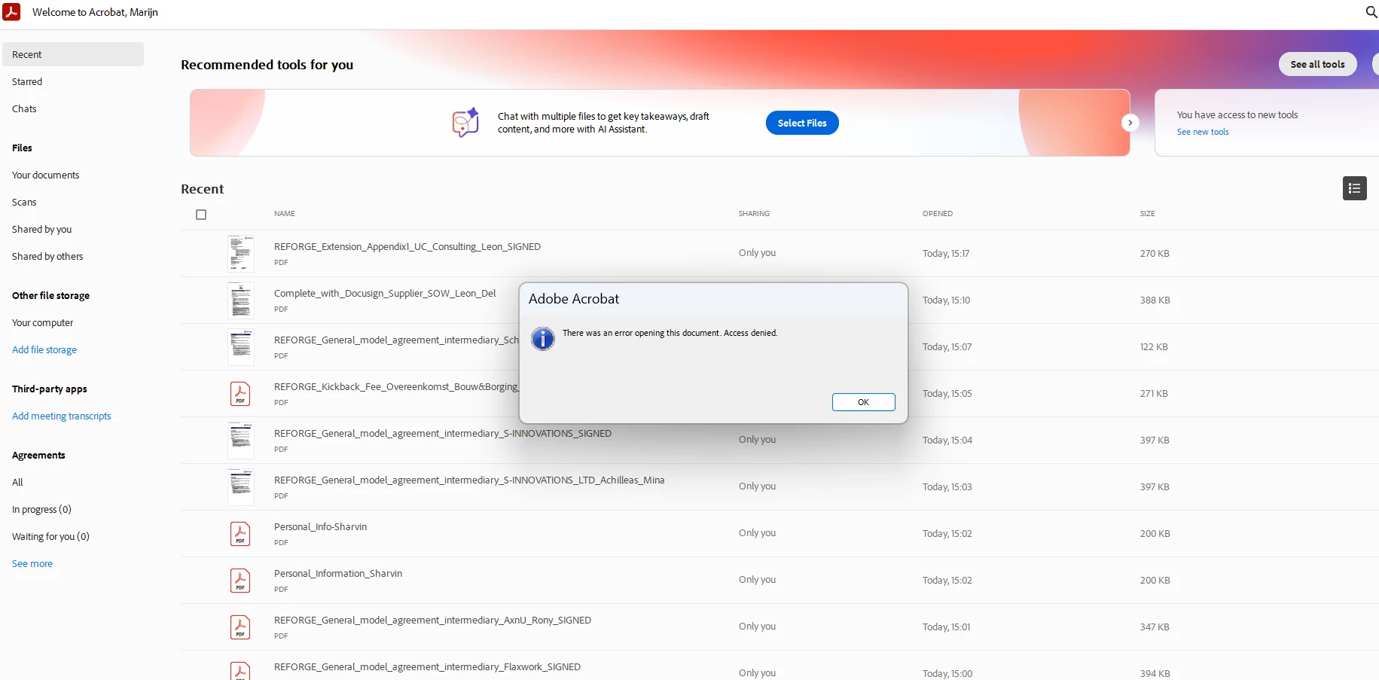Click PDF icon of Personal_Information_Sharvin

[240, 581]
